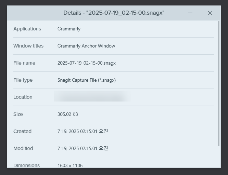Select 'Snagit Capture File (*.snagx)' file type
Image resolution: width=228 pixels, height=175 pixels.
click(87, 80)
